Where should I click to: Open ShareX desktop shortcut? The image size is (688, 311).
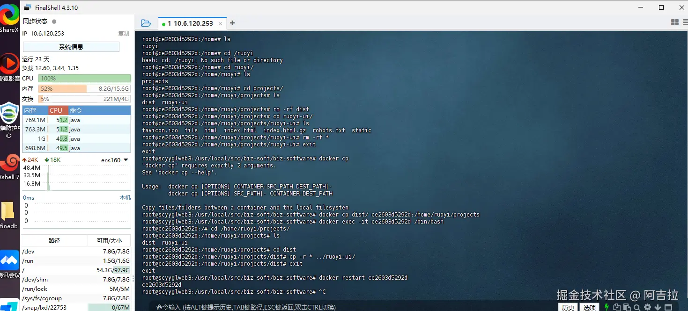pos(9,19)
